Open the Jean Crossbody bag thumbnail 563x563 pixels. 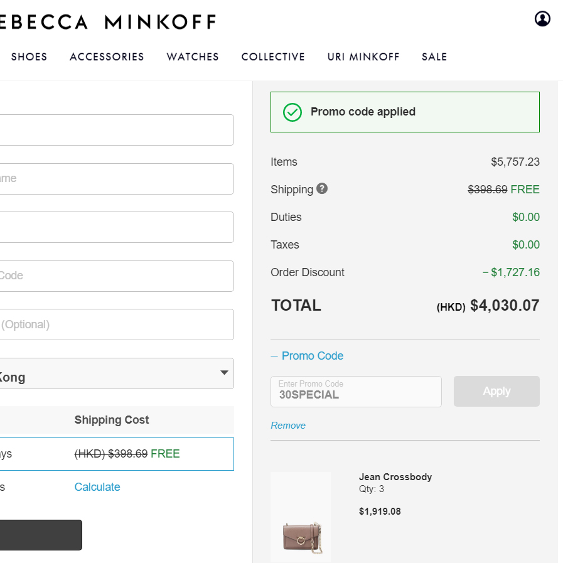[301, 518]
